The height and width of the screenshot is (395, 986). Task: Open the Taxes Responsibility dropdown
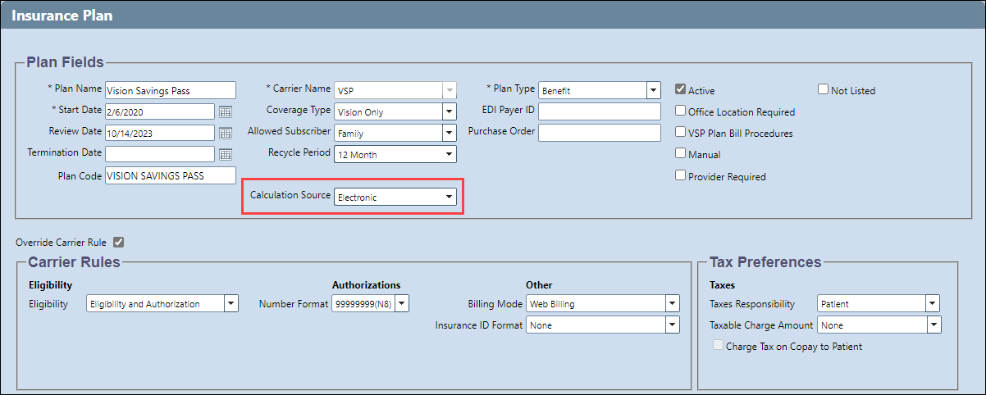pos(879,304)
